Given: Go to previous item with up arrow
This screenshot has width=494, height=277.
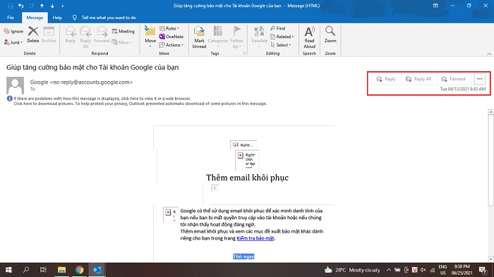Looking at the screenshot, I should [x=42, y=6].
